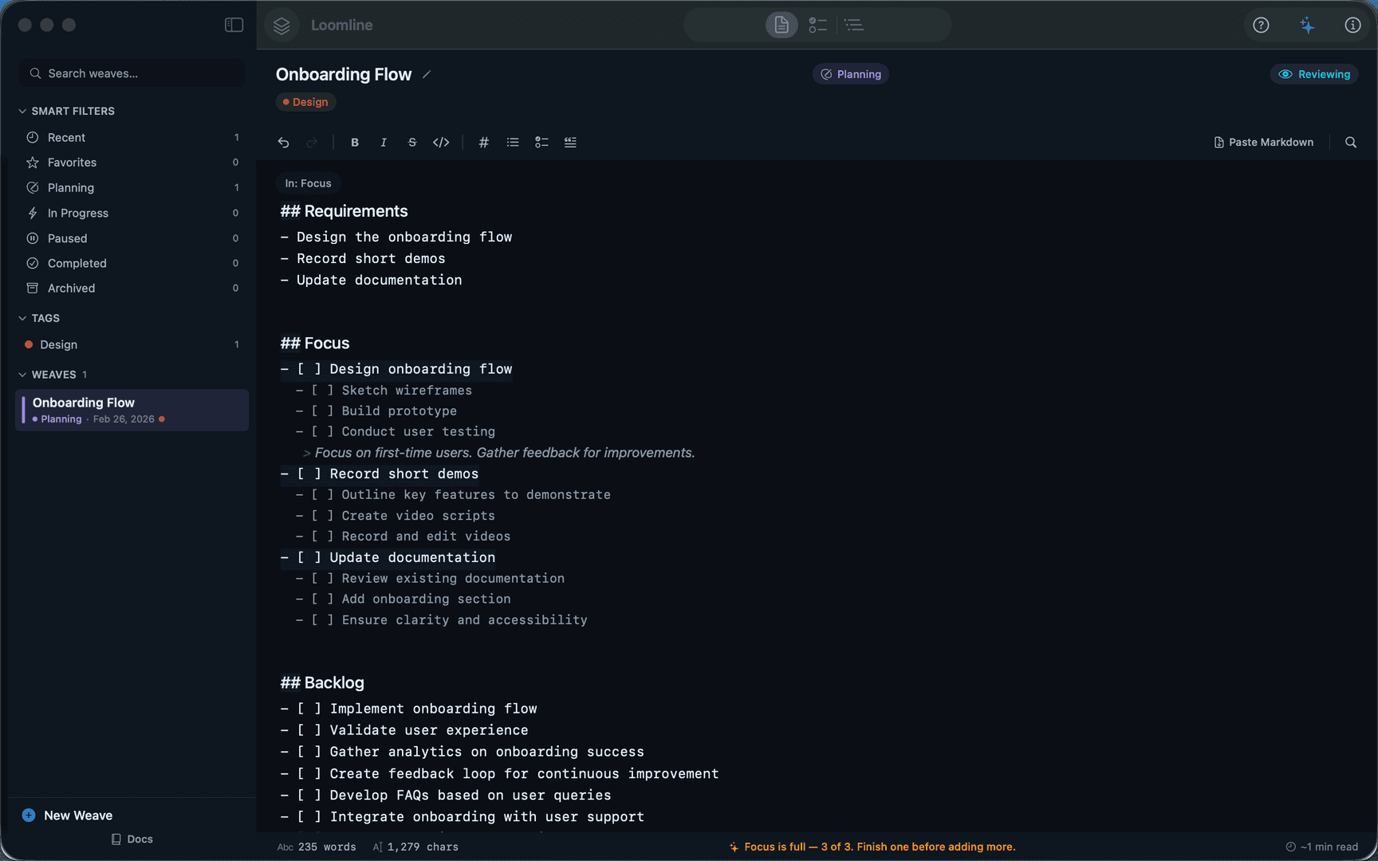Open the search icon in the editor toolbar
This screenshot has height=861, width=1378.
(1351, 142)
